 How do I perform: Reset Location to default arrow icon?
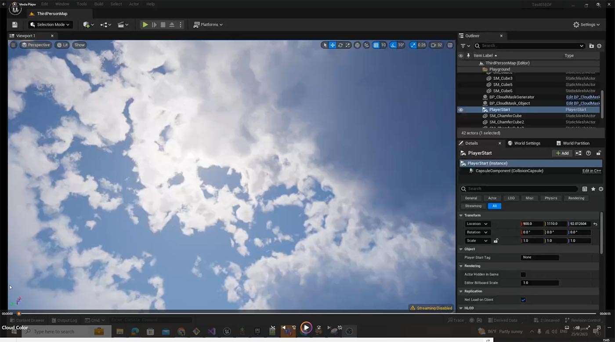(595, 224)
